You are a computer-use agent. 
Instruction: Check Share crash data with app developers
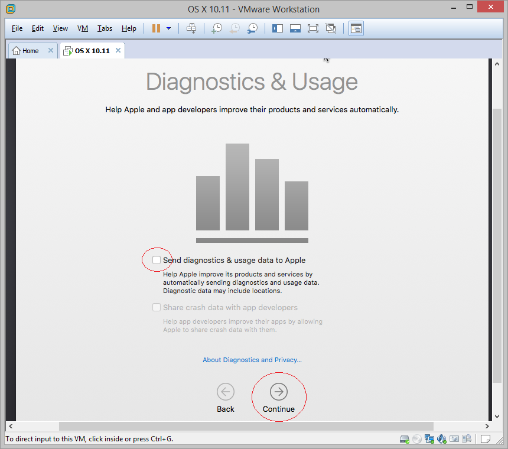(x=157, y=307)
